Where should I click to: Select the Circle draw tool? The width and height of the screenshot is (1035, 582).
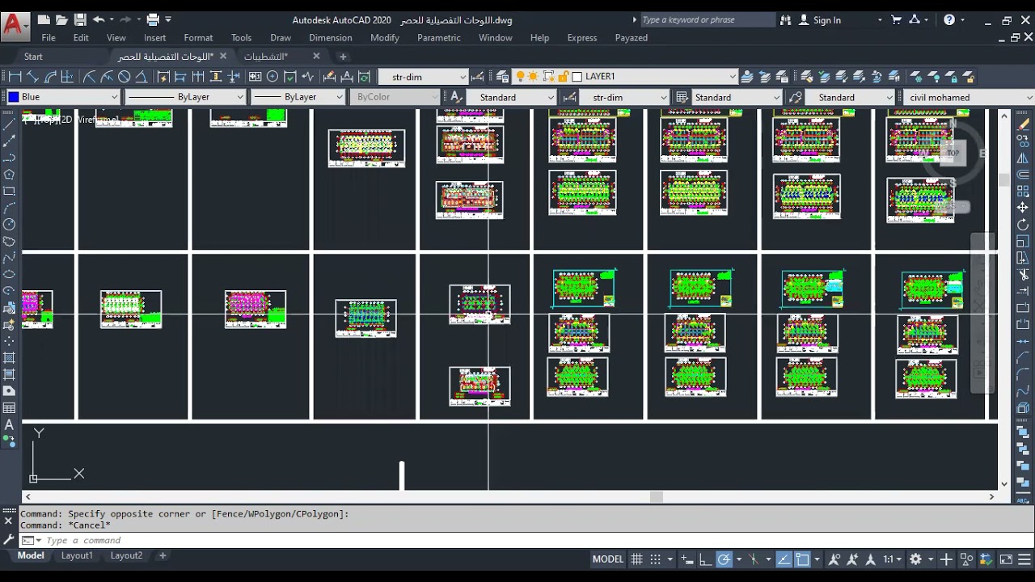click(x=9, y=225)
